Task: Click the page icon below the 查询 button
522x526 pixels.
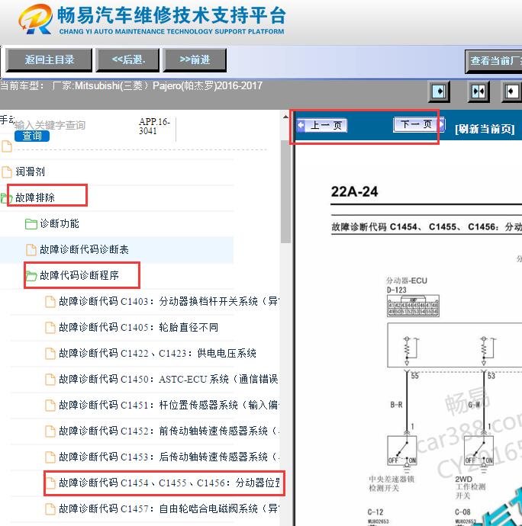Action: click(7, 146)
